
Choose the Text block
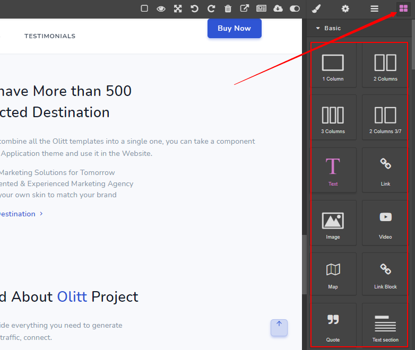point(333,170)
